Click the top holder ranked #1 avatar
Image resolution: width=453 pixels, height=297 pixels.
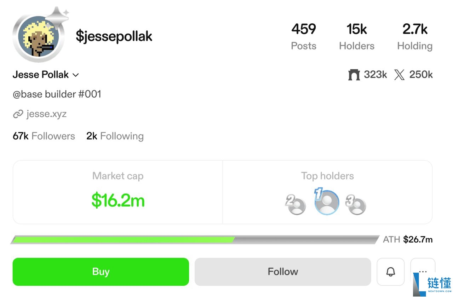tap(326, 202)
